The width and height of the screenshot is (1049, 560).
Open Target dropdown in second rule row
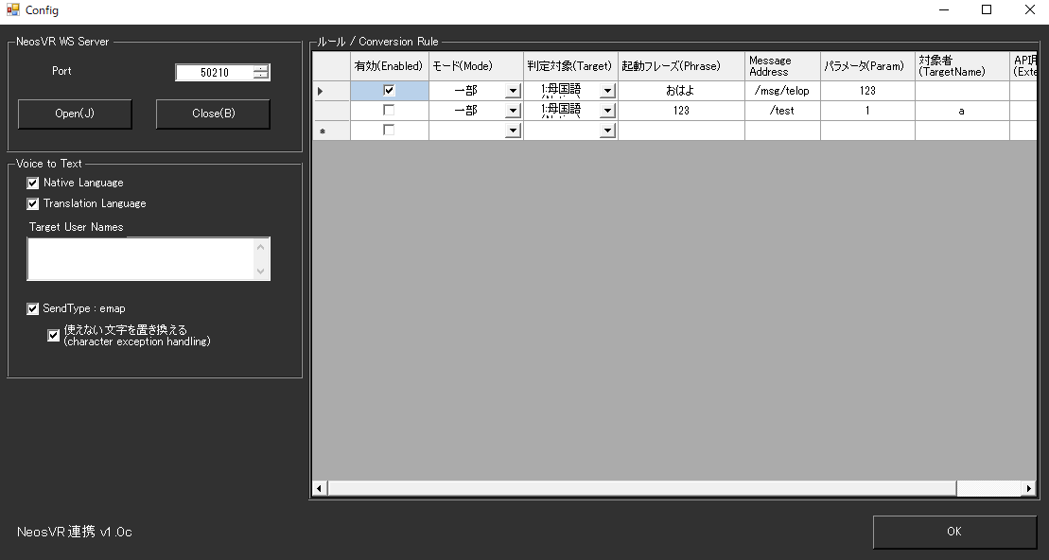(607, 111)
